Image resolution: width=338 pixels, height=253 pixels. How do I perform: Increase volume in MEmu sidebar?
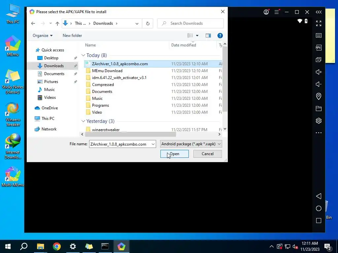(x=319, y=72)
